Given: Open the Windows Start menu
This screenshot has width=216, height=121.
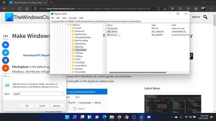Looking at the screenshot, I should 67,117.
